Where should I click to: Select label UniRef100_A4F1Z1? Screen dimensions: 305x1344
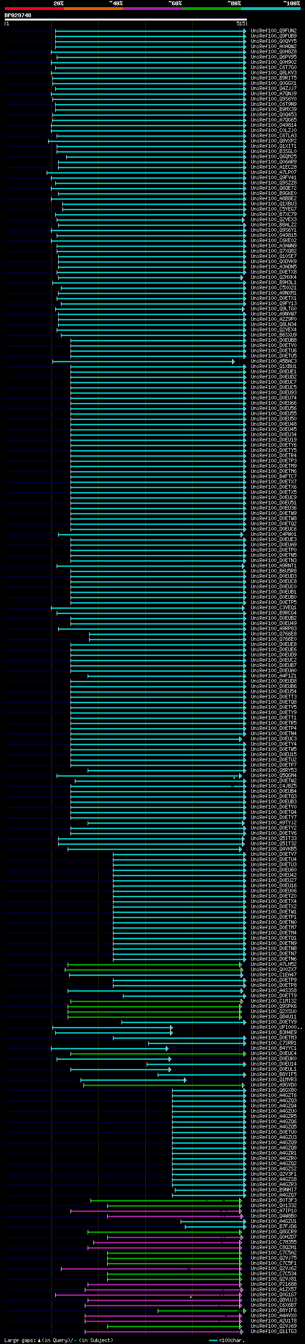click(273, 676)
